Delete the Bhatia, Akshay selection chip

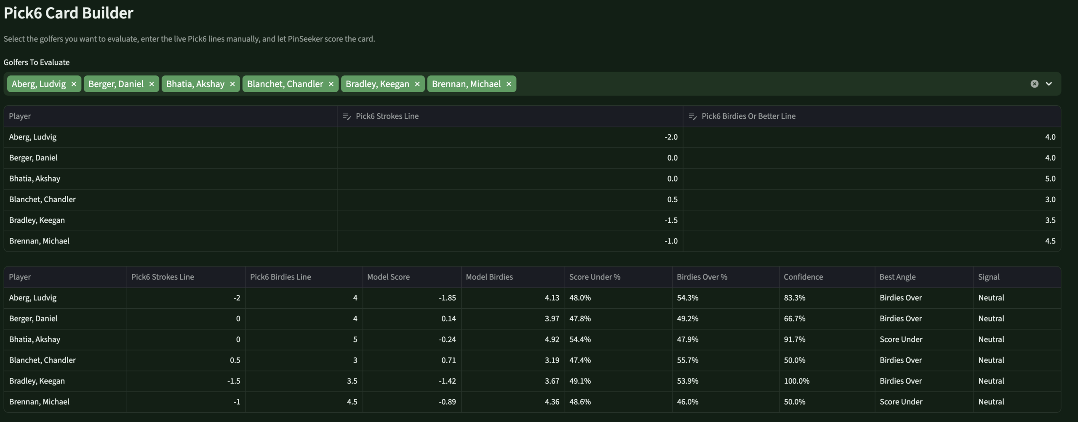(x=232, y=84)
